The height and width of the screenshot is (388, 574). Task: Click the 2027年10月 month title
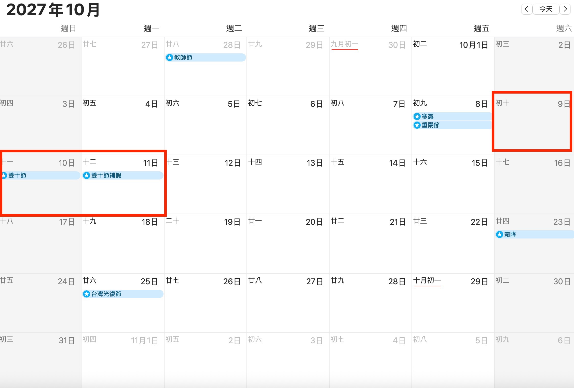[x=53, y=10]
